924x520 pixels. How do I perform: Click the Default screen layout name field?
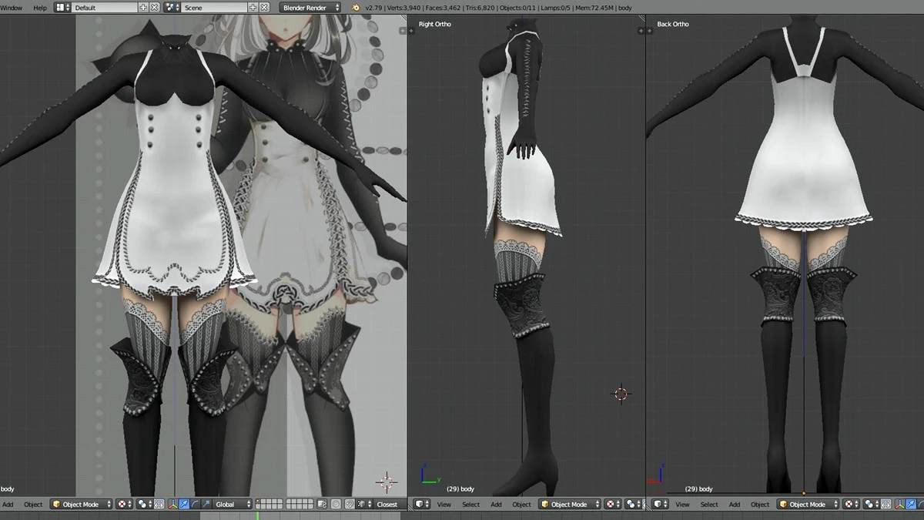point(105,8)
